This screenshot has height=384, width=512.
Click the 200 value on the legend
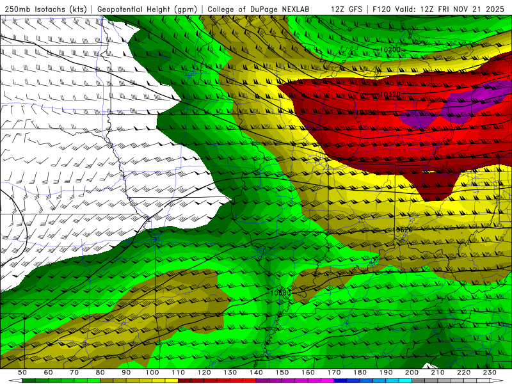coord(412,372)
